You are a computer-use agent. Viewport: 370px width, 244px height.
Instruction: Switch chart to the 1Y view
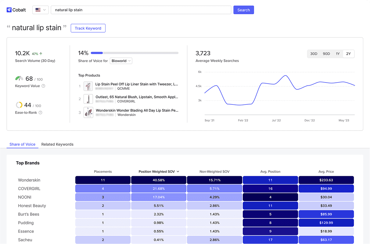point(338,54)
